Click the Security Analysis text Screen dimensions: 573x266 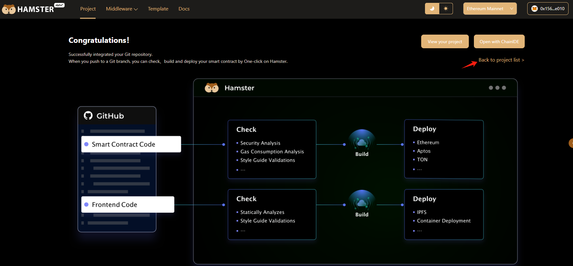(x=260, y=143)
